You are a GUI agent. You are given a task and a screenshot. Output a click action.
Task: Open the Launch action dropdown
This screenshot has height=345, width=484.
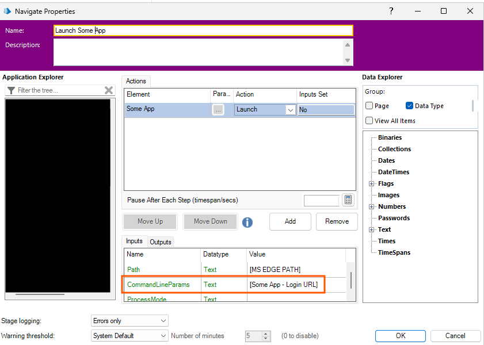click(x=291, y=109)
